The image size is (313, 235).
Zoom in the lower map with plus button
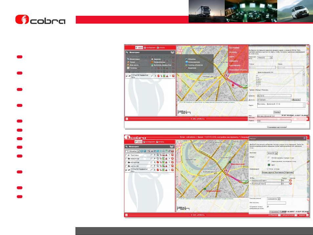[x=179, y=151]
